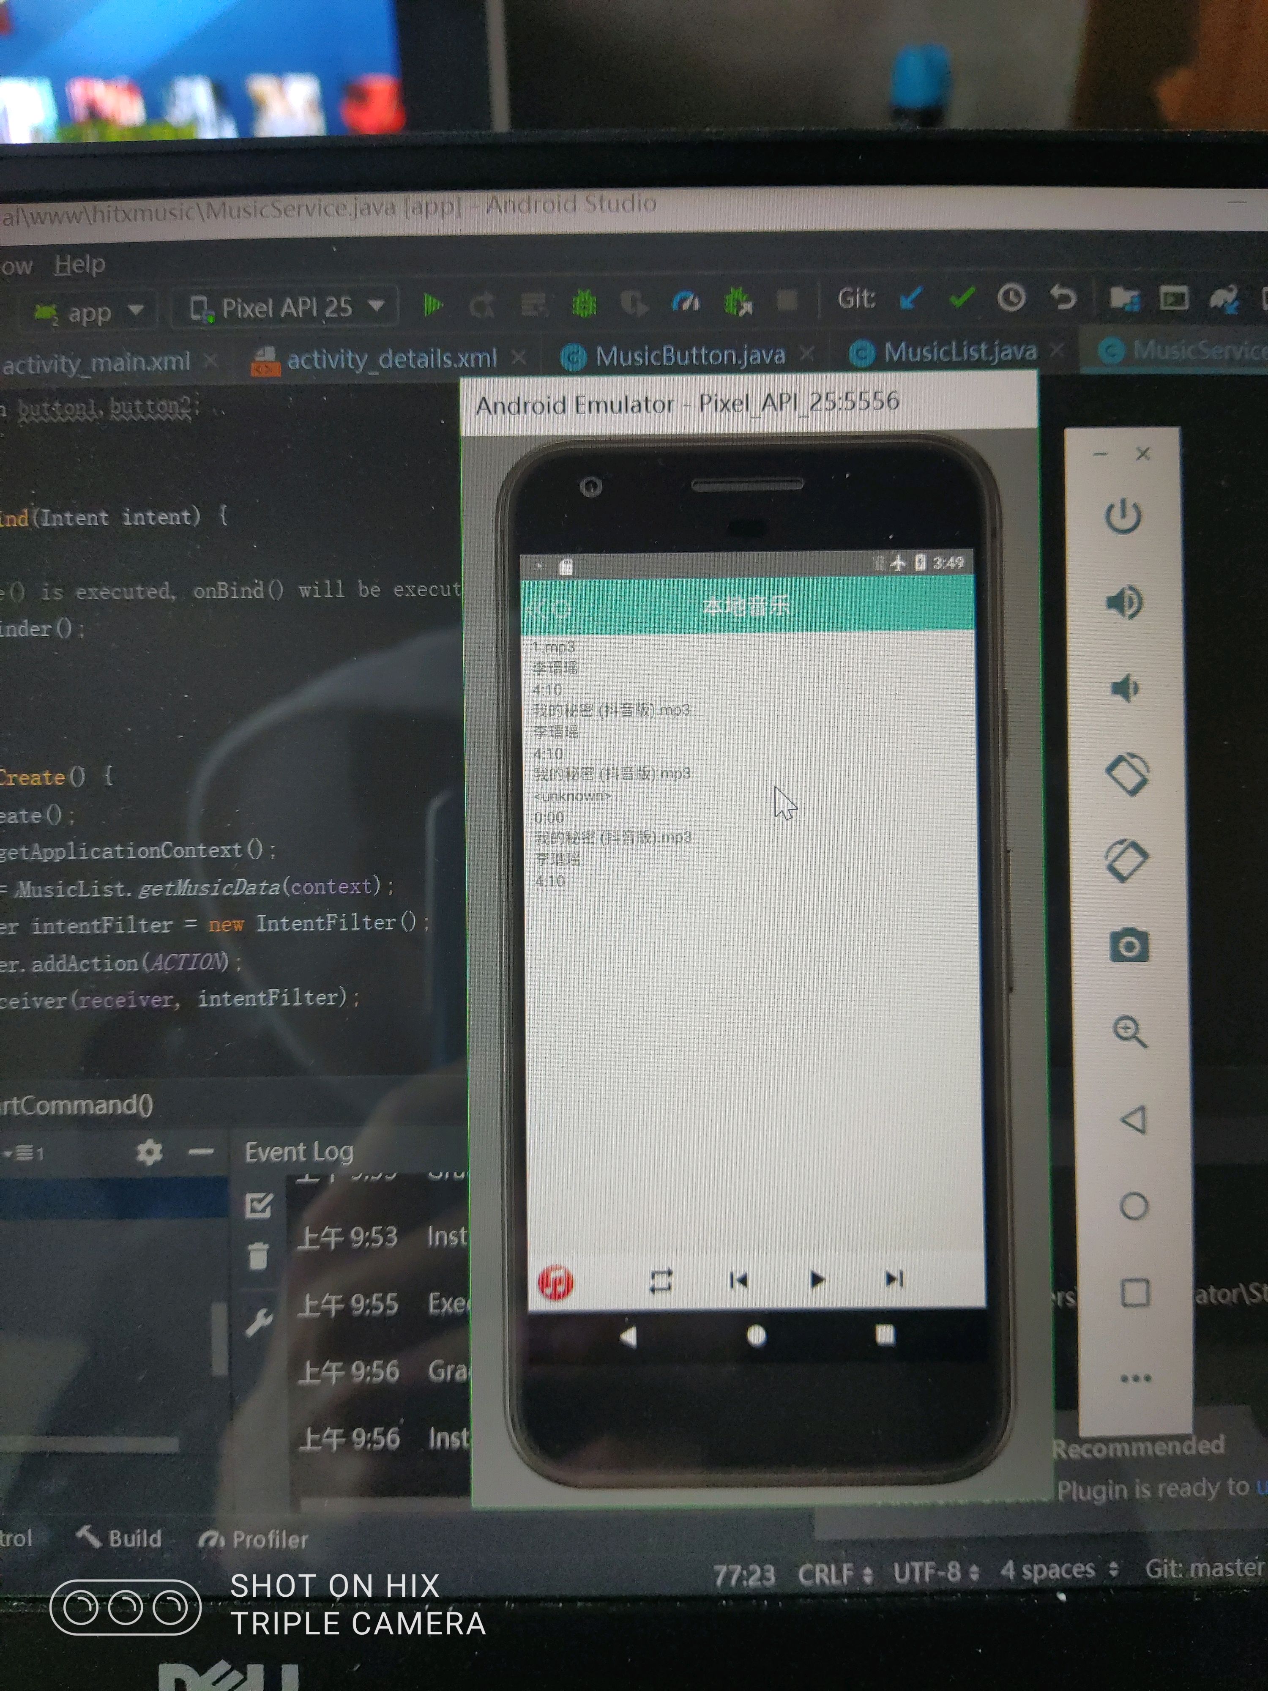Open the Profile app gauge icon

tap(686, 302)
